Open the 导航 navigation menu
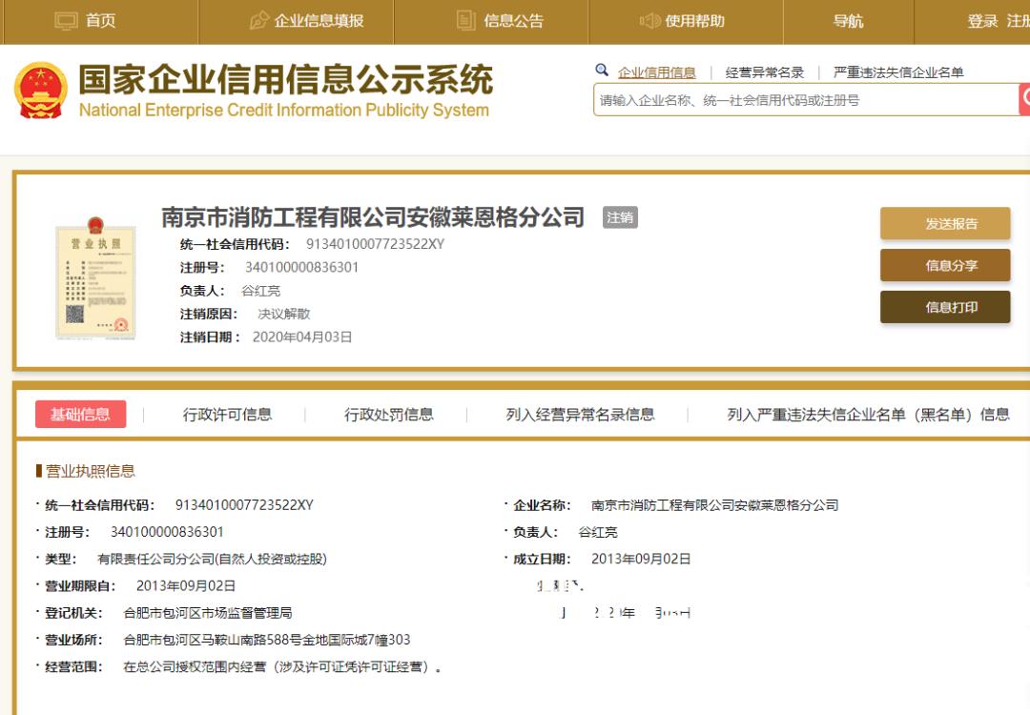 pyautogui.click(x=848, y=21)
